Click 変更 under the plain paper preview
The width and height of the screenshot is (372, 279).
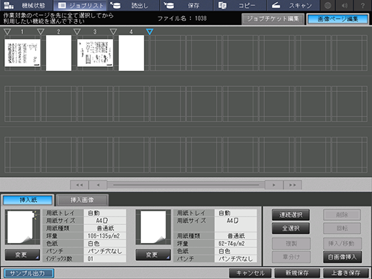[x=153, y=255]
